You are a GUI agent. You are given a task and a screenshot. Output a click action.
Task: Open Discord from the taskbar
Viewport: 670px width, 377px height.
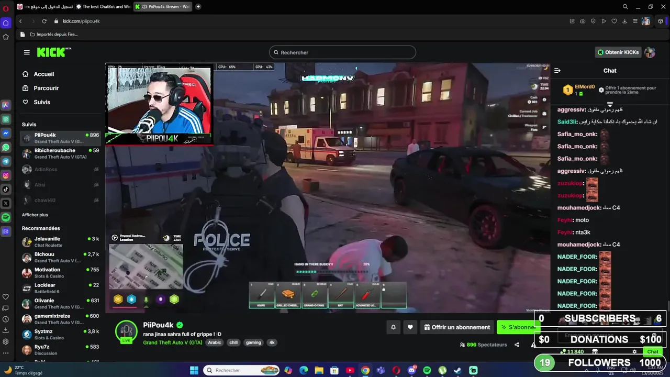tap(412, 370)
